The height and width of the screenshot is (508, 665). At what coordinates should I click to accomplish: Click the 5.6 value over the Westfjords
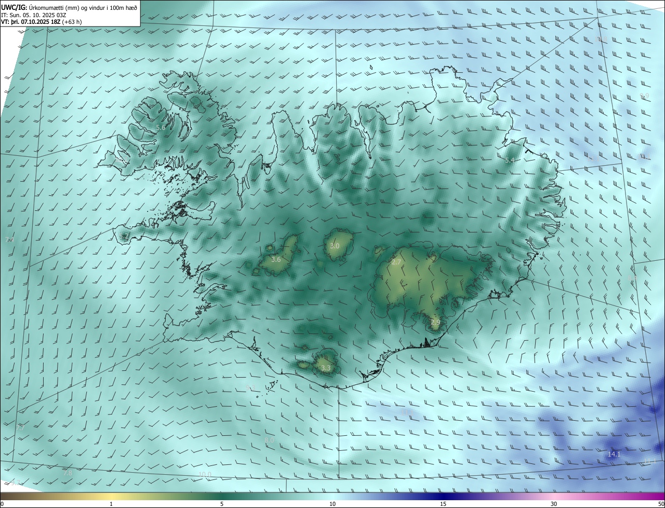[x=161, y=128]
